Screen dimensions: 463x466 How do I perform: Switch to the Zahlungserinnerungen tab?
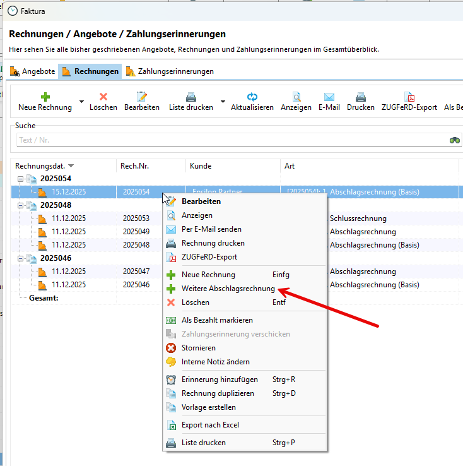coord(169,71)
